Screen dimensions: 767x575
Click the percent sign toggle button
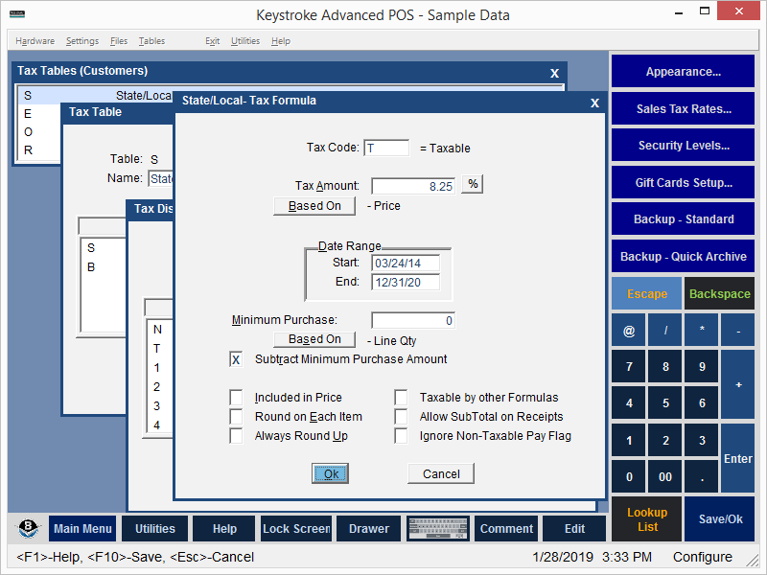tap(473, 184)
